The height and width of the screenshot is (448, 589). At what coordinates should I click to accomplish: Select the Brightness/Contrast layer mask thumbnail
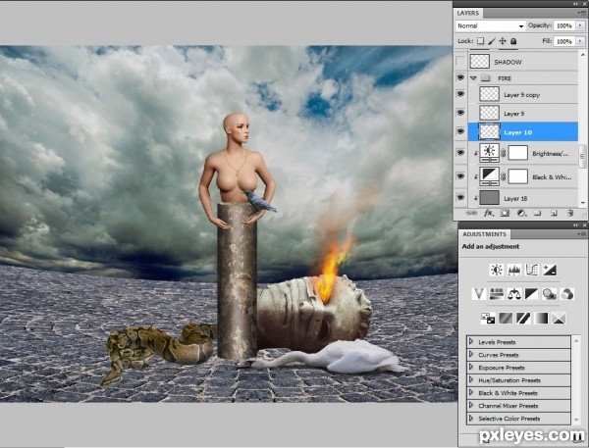click(x=518, y=153)
